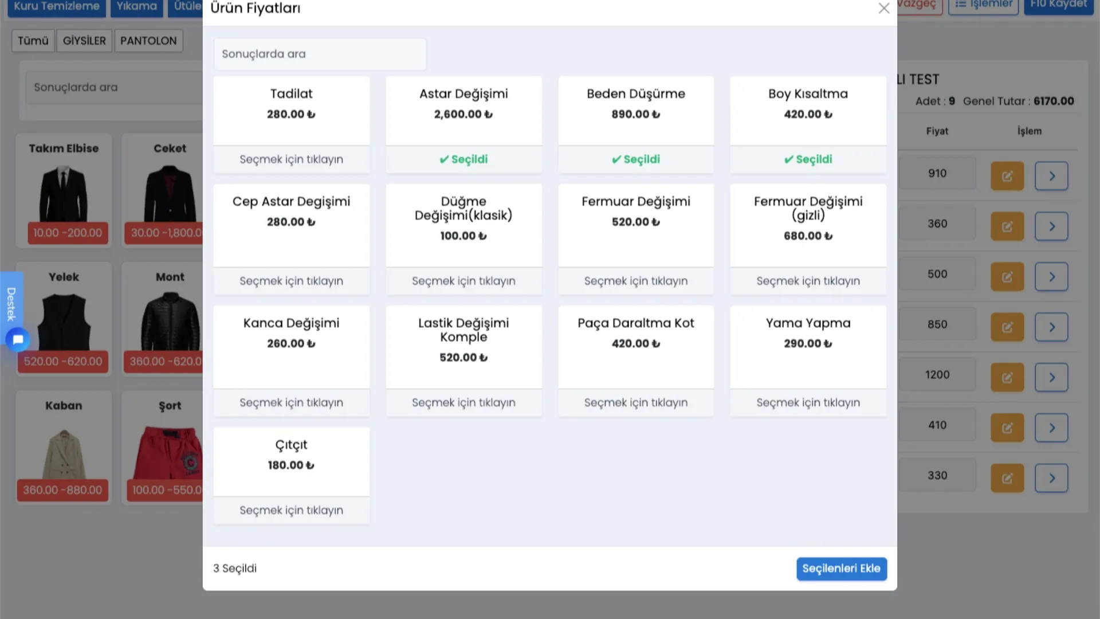Viewport: 1100px width, 619px height.
Task: Switch to the GİYSİLER category tab
Action: (84, 41)
